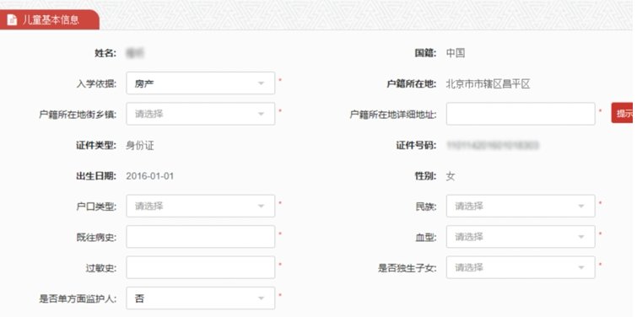Click the arrow icon in 是否单方面监护人 field
Viewport: 637px width, 317px height.
262,298
